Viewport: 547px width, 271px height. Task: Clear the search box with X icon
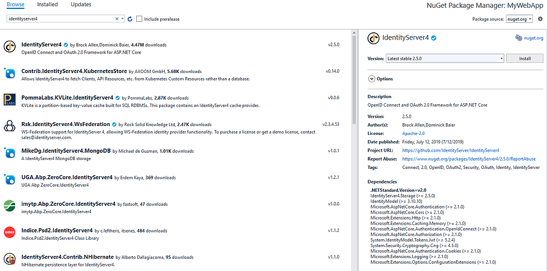(117, 19)
